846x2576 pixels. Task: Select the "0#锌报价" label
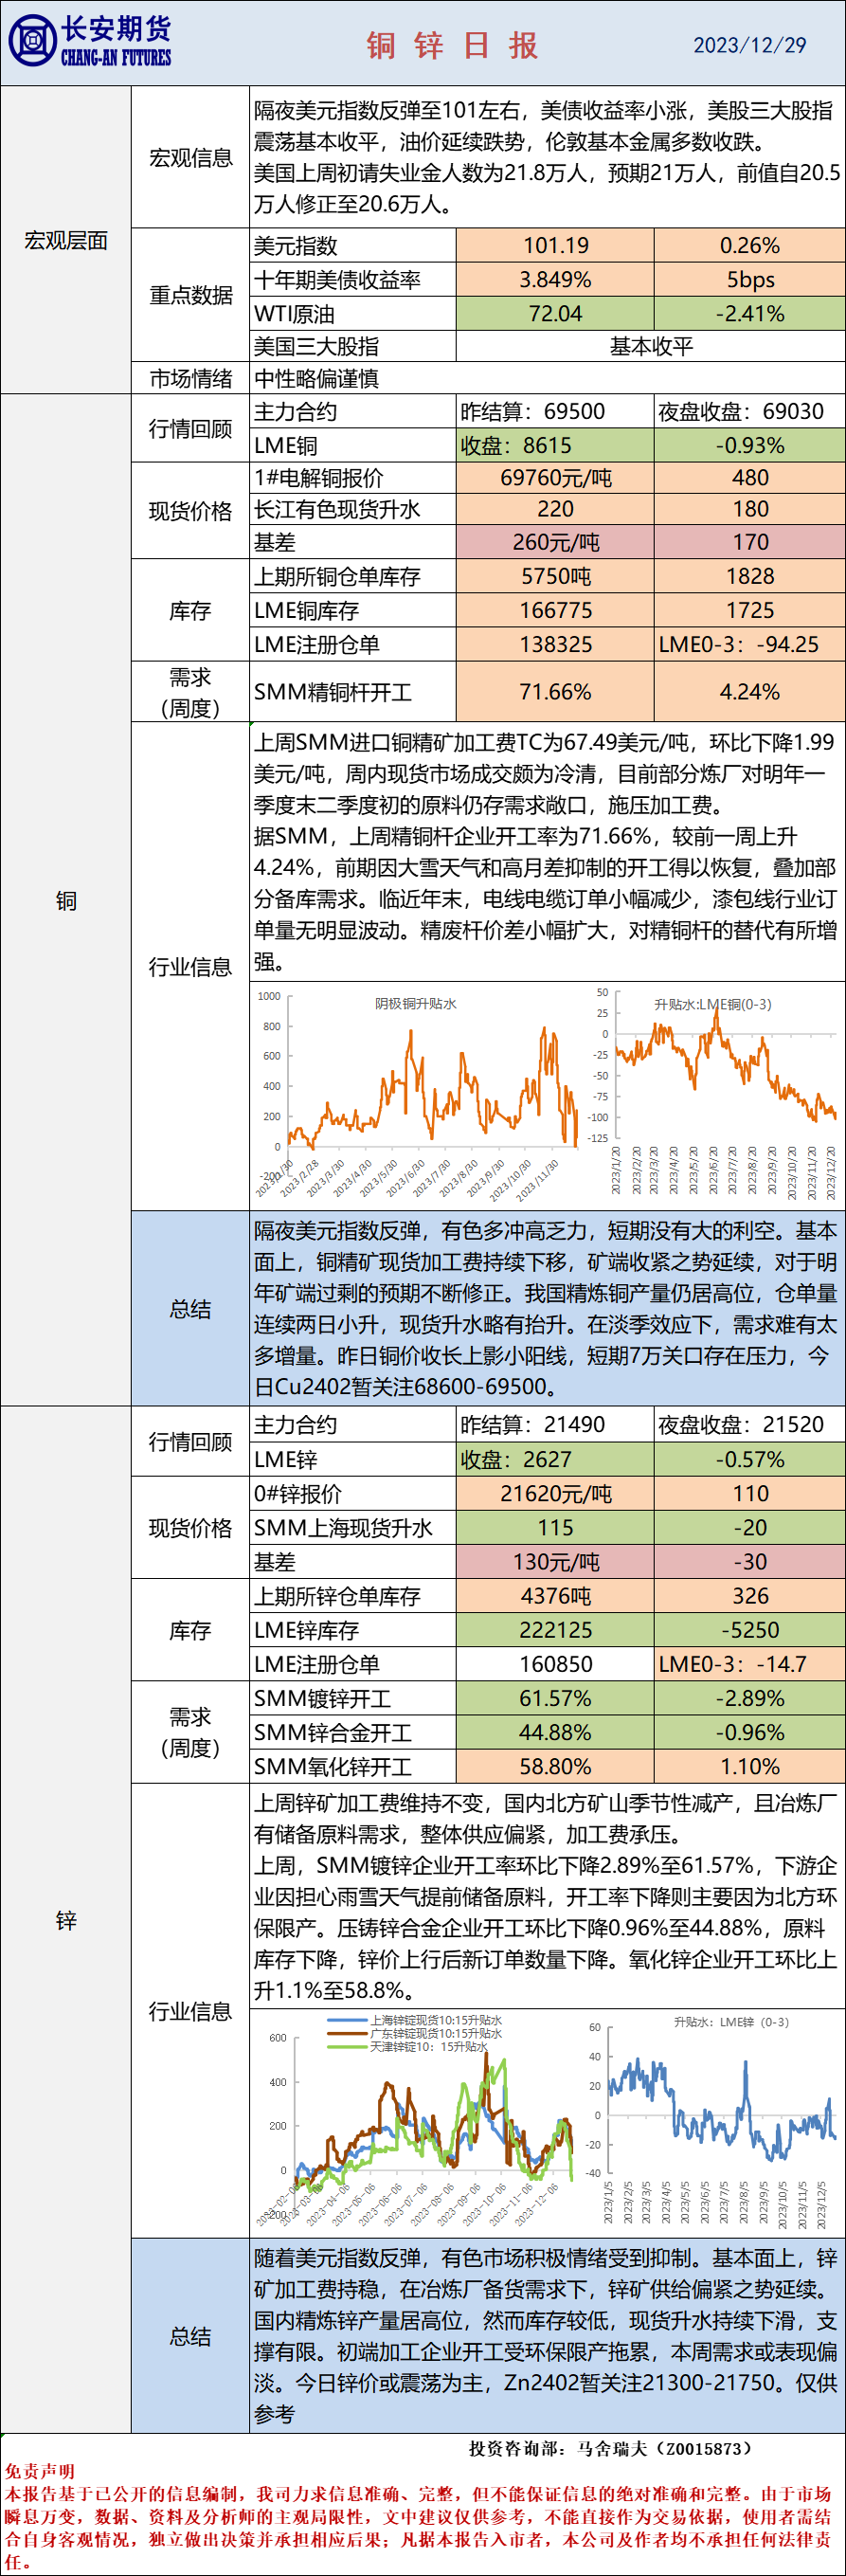(353, 1494)
